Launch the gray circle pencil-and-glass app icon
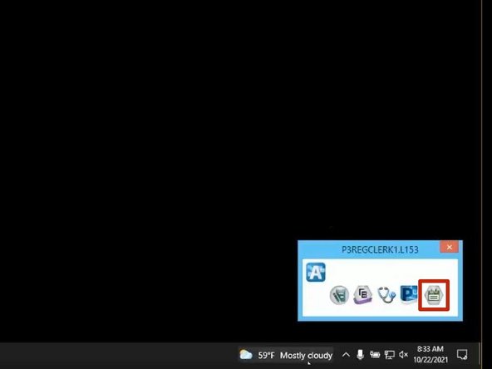This screenshot has height=369, width=492. coord(339,295)
